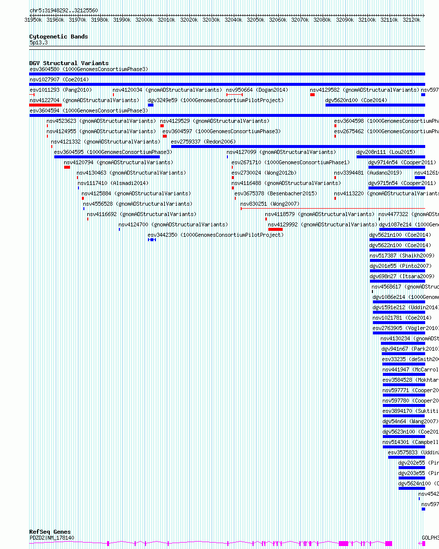Screen dimensions: 439x549
Task: Select variant esv2730024 (Wong2012b)
Action: 264,173
